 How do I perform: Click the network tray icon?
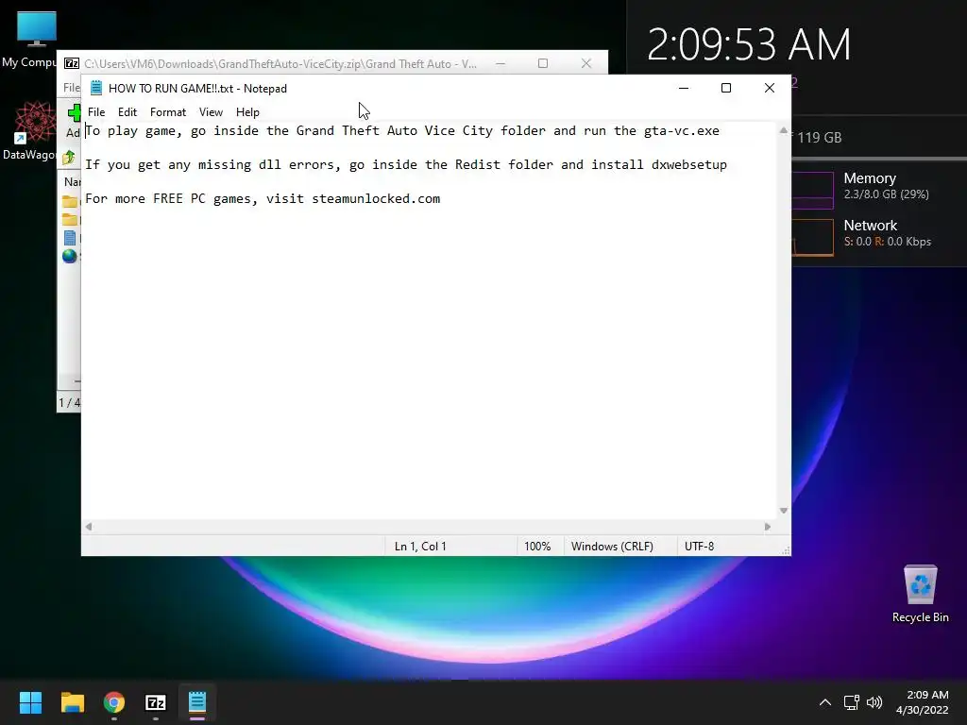coord(852,702)
